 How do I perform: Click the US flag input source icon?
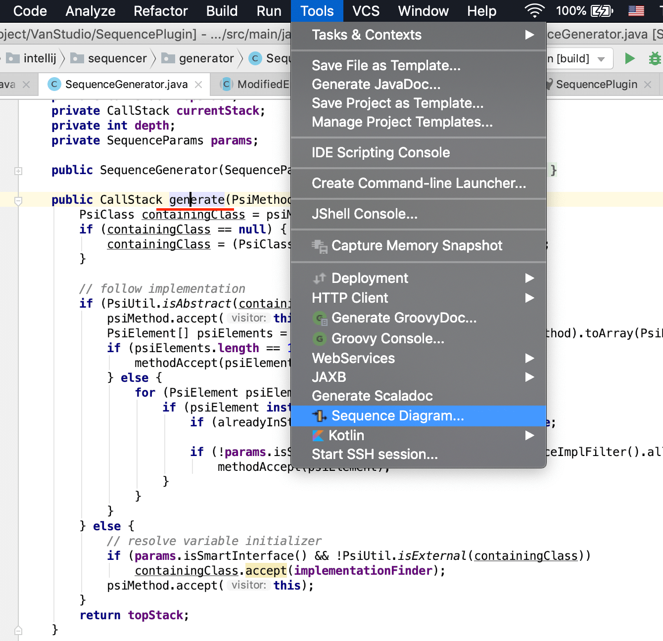(x=636, y=11)
